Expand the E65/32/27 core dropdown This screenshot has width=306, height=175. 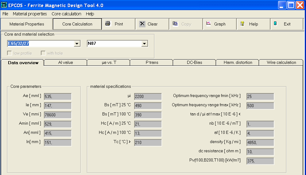tap(77, 44)
